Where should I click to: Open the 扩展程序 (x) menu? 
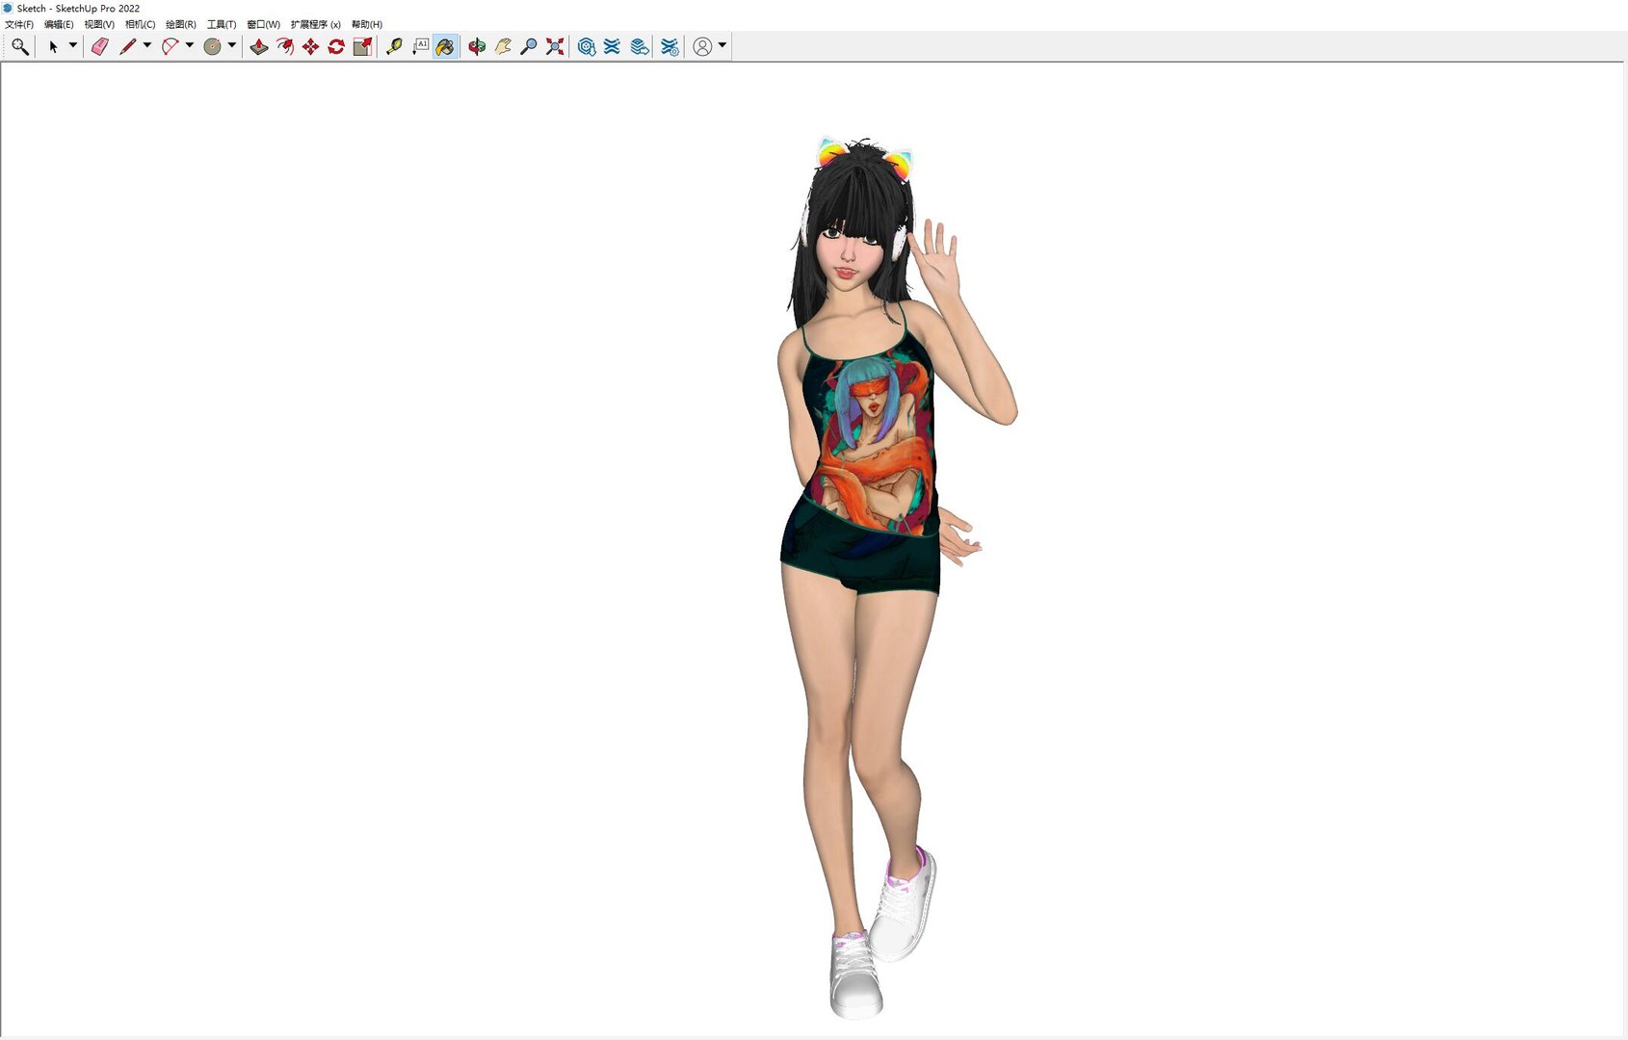pyautogui.click(x=316, y=24)
